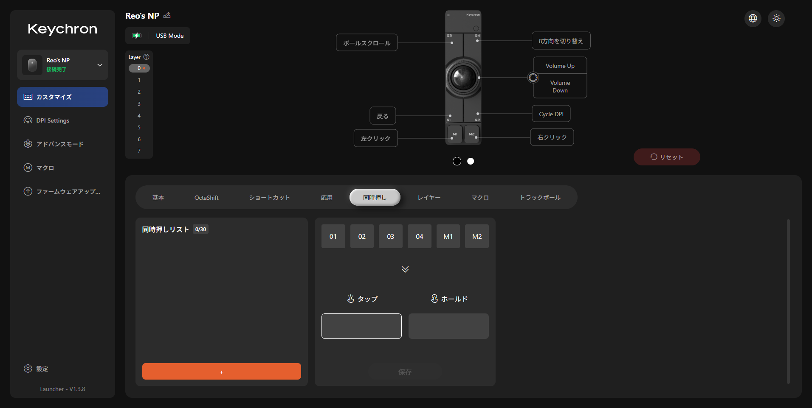
Task: Toggle the light/dark theme sun icon
Action: click(776, 18)
